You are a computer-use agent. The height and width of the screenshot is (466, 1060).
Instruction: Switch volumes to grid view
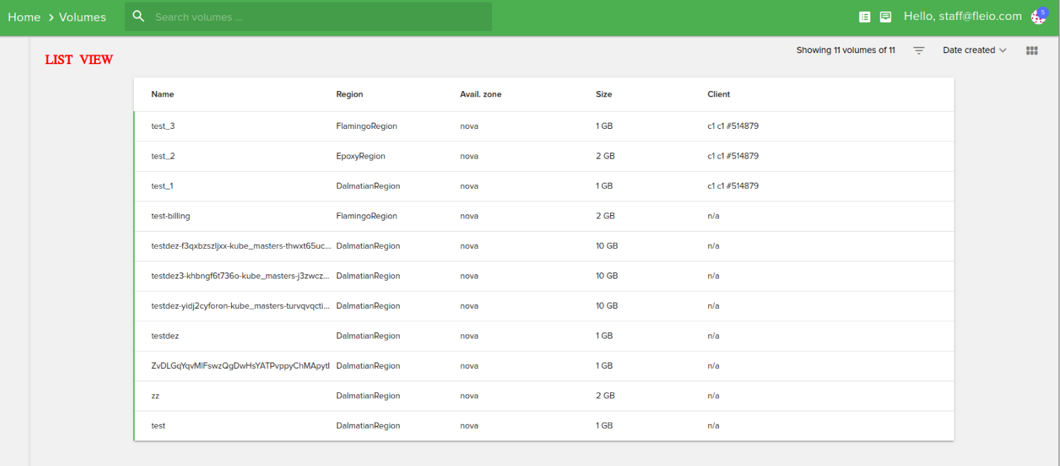tap(1031, 50)
